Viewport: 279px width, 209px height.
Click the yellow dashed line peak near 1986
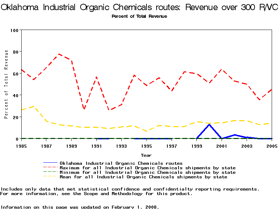click(34, 106)
